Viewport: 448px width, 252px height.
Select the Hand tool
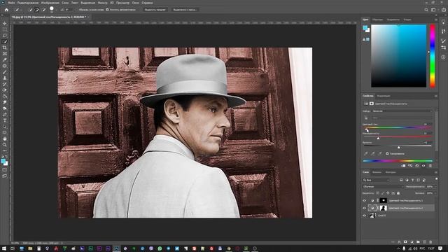pyautogui.click(x=5, y=139)
